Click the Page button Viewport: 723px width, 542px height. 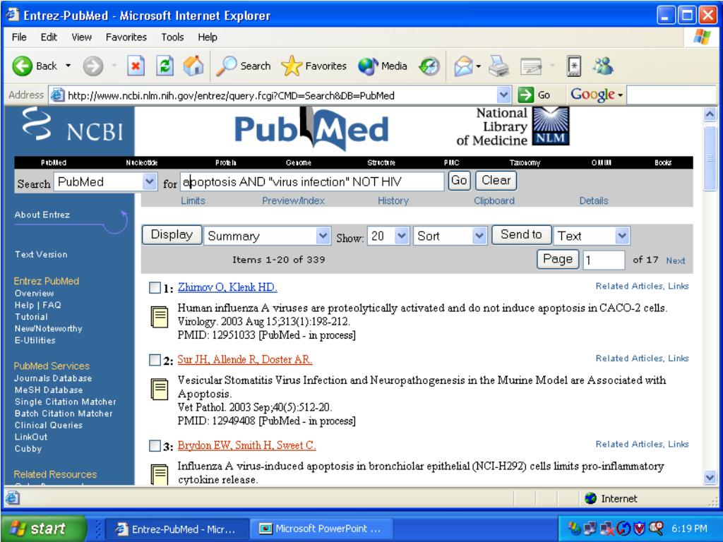point(558,259)
